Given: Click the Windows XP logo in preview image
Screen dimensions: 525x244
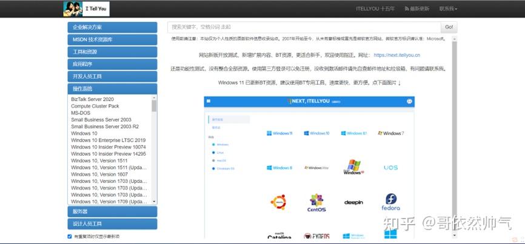Looking at the screenshot, I should click(353, 167).
